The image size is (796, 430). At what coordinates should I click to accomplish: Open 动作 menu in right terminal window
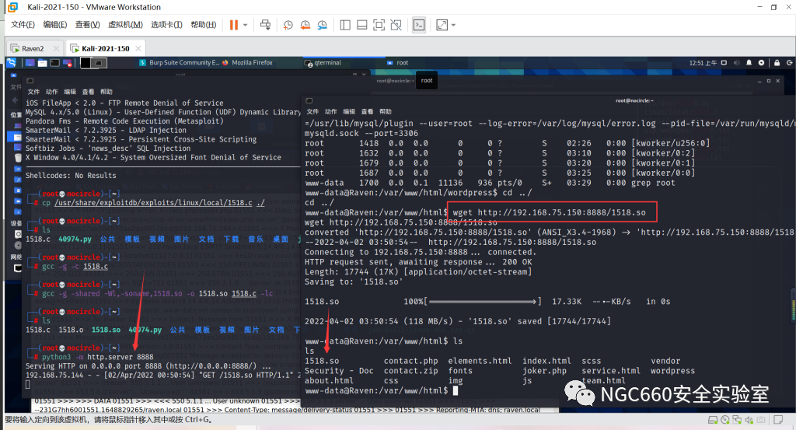(331, 112)
